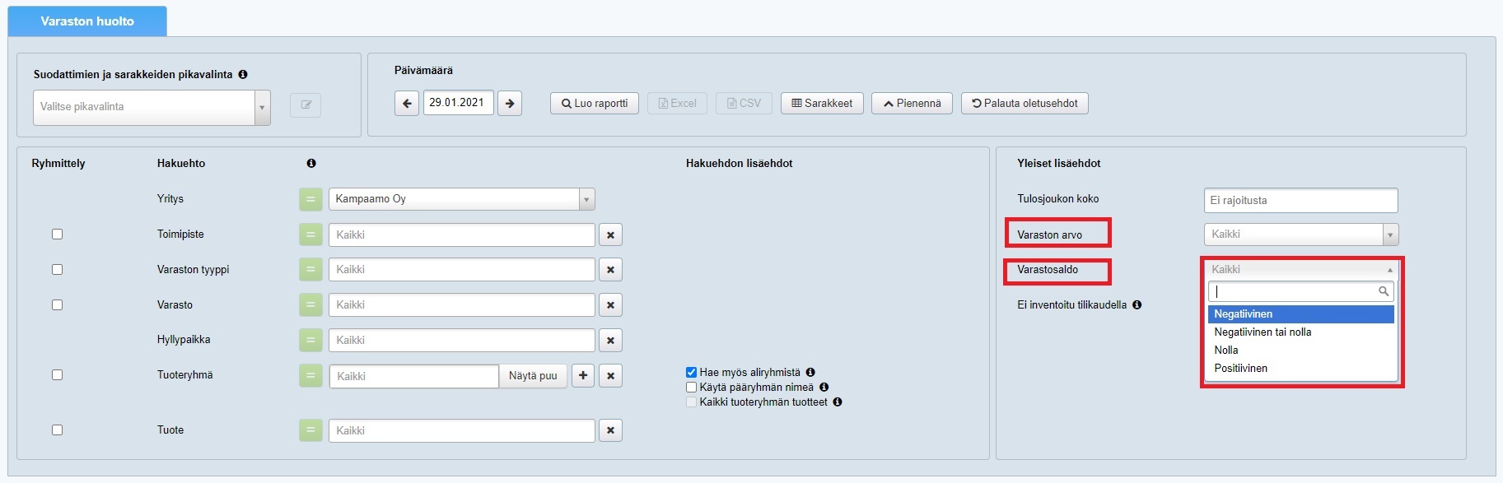Expand the Kampaamo Oy company dropdown
This screenshot has width=1503, height=483.
click(x=461, y=199)
